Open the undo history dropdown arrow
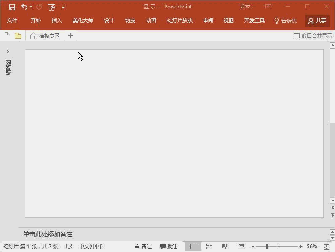335x252 pixels. coord(31,7)
